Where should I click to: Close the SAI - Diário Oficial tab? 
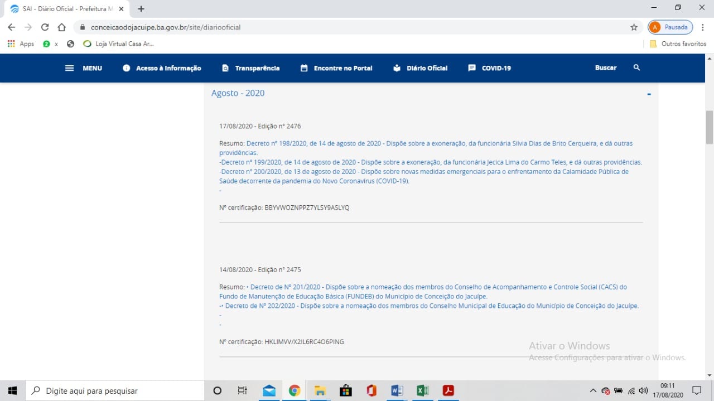[122, 9]
